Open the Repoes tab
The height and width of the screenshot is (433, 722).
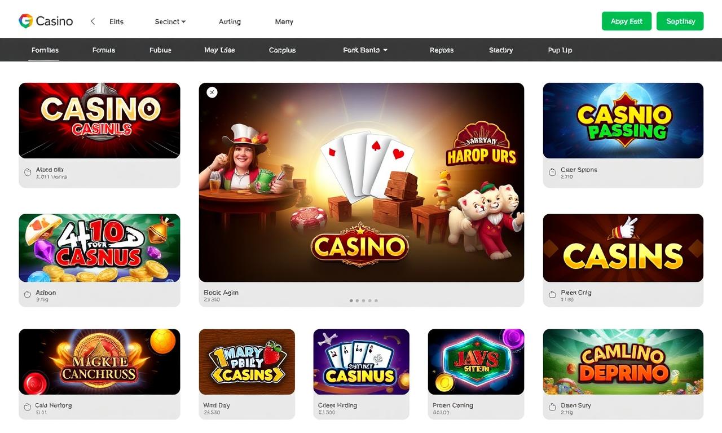(x=442, y=50)
